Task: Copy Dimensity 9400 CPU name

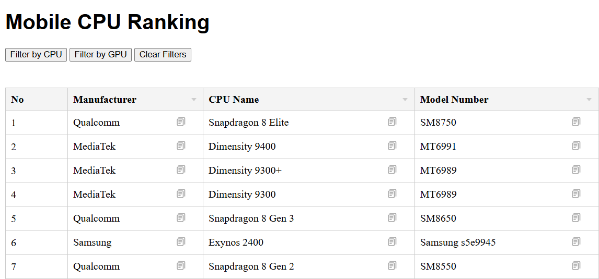Action: point(392,146)
